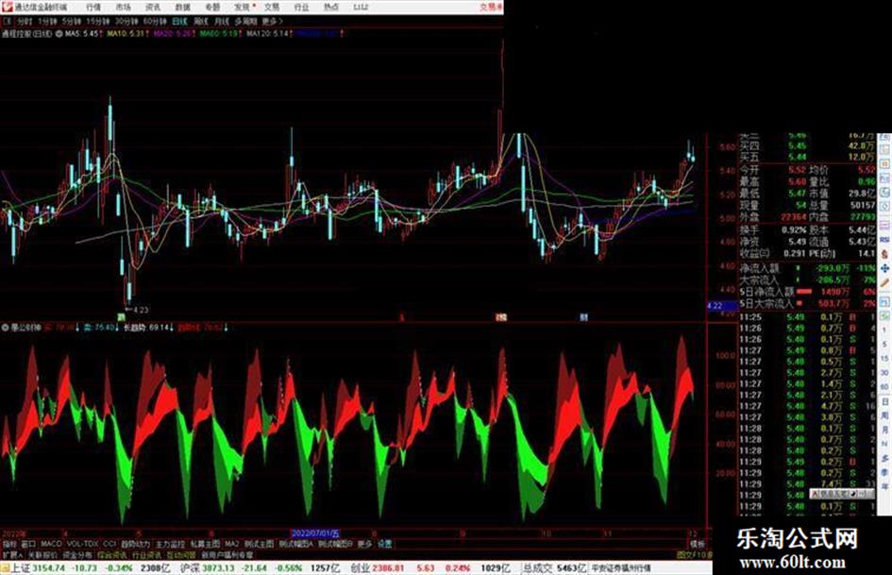The width and height of the screenshot is (892, 575).
Task: Click the 4.23 low price label on chart
Action: pos(141,310)
